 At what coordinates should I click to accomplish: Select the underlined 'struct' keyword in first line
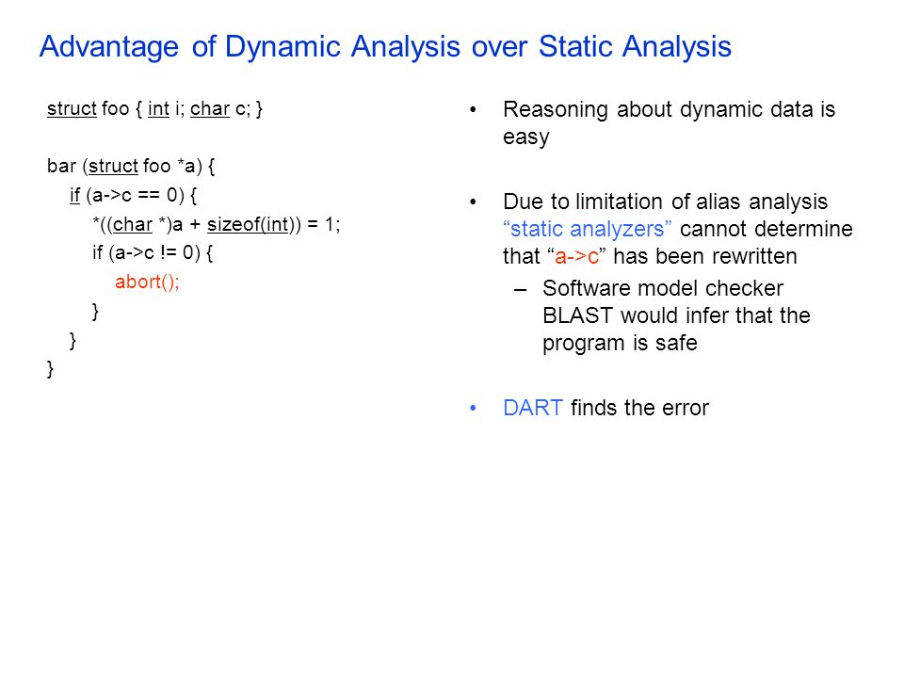coord(72,108)
